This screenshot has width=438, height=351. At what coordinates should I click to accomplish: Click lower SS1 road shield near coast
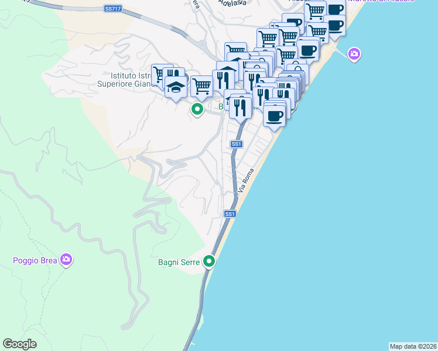click(x=230, y=214)
